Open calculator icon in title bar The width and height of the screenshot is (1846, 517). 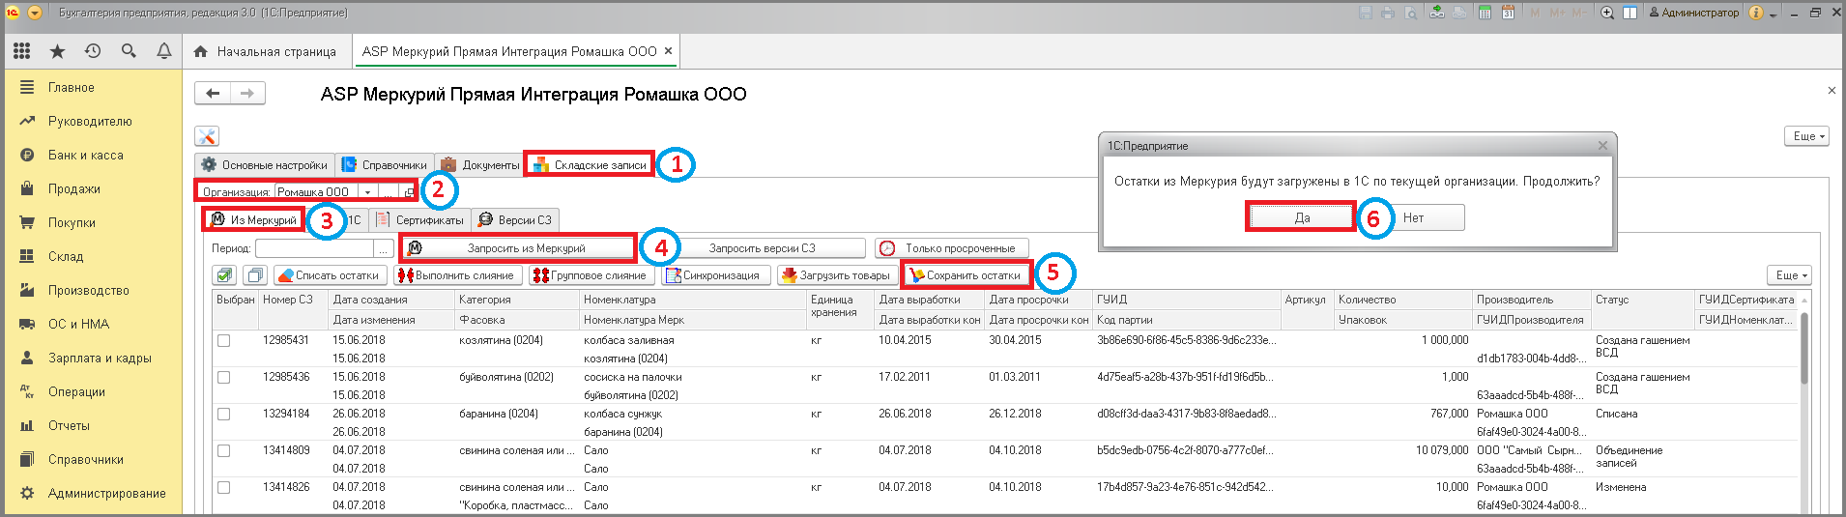click(1485, 13)
